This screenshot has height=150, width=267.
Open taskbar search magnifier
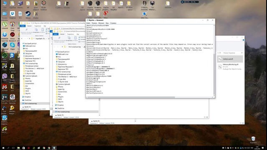point(8,148)
